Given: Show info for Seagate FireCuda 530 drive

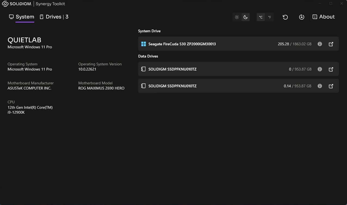Looking at the screenshot, I should click(320, 44).
